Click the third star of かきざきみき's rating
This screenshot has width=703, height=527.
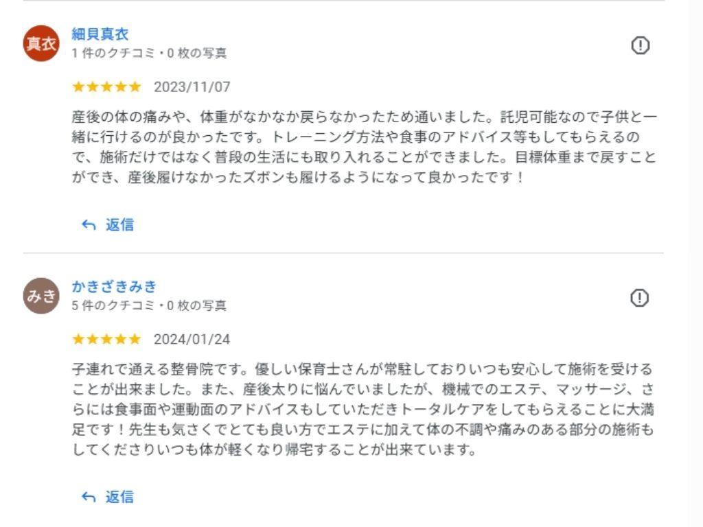tap(106, 339)
